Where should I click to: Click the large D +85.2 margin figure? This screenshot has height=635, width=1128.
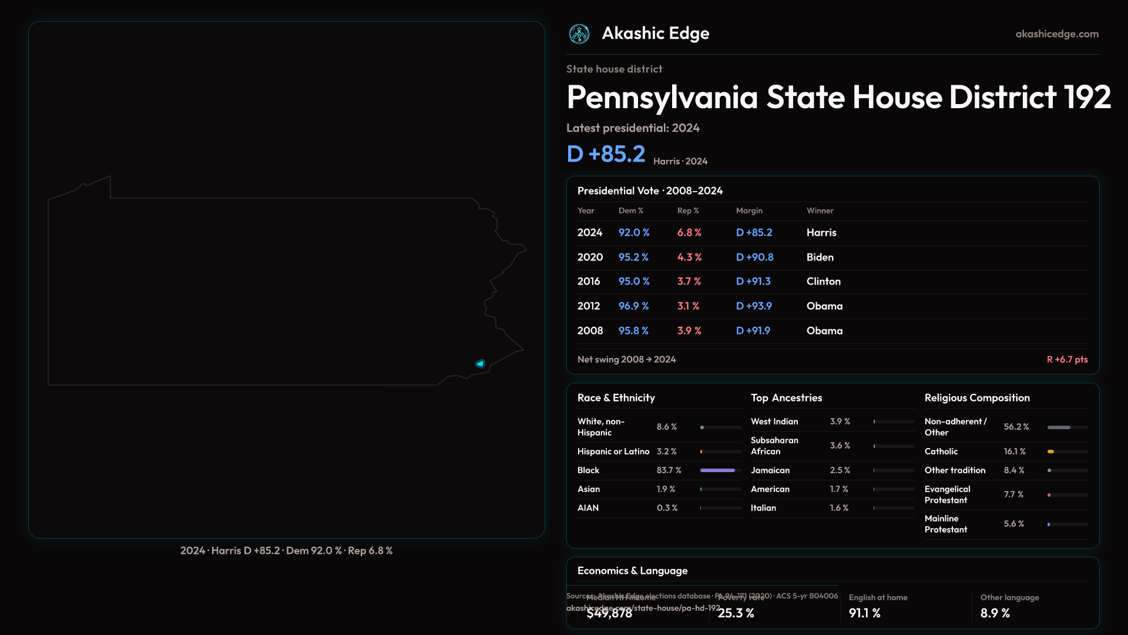point(606,154)
